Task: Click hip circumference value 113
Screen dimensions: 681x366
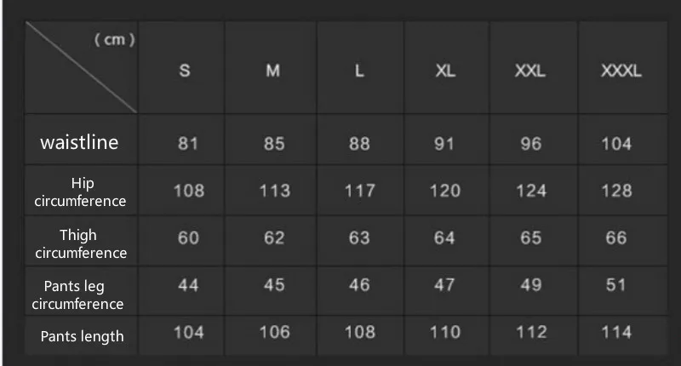Action: click(274, 191)
